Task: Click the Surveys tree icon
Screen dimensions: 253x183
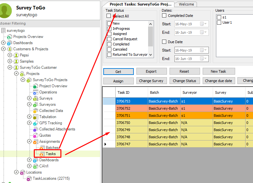Action: click(35, 98)
